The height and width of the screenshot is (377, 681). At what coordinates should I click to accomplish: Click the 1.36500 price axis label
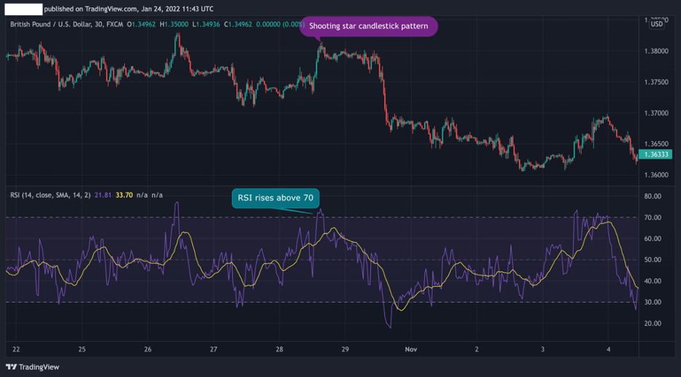pyautogui.click(x=658, y=144)
